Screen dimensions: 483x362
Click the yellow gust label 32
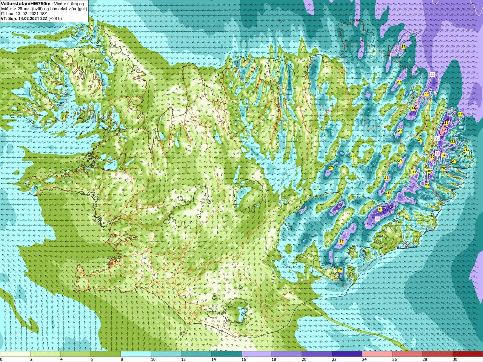point(453,142)
